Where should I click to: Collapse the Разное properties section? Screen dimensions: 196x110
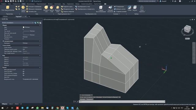[x=40, y=68]
